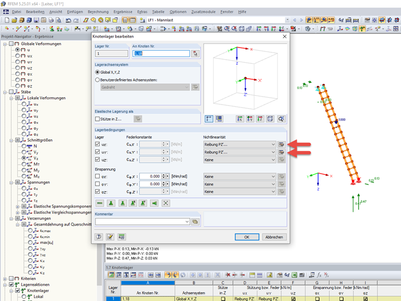Click the comment library icon beside Kommentar

(x=195, y=222)
